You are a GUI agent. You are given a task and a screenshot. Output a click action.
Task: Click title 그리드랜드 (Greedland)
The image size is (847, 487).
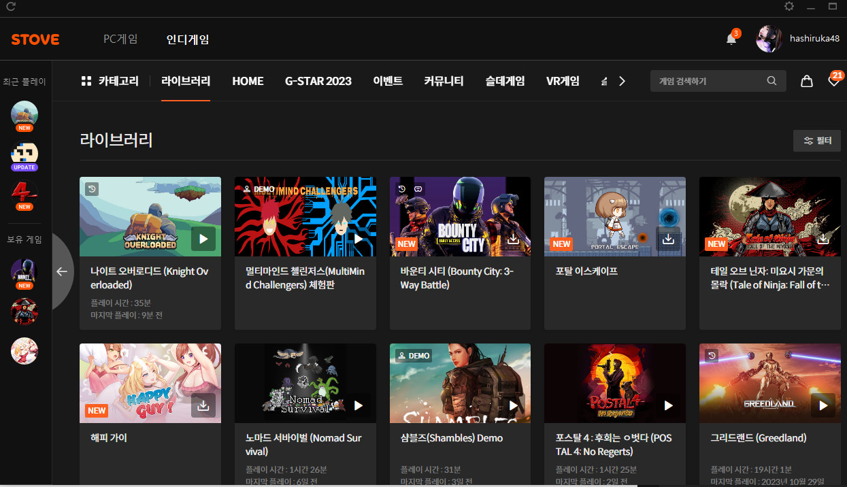click(759, 438)
